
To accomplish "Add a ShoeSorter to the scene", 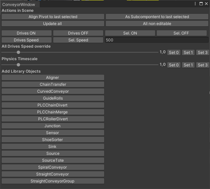I will click(x=53, y=140).
